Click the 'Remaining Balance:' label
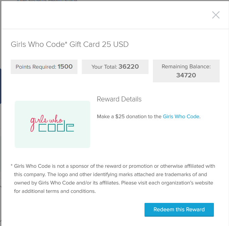Screen dimensions: 229x226 point(186,67)
